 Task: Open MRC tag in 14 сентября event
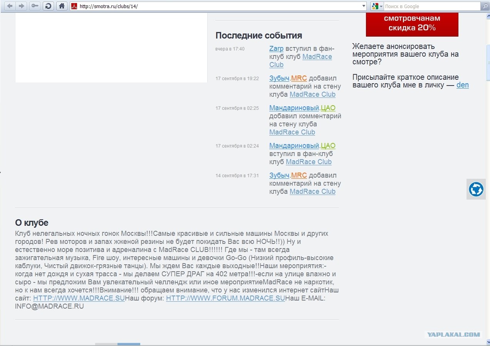click(299, 175)
